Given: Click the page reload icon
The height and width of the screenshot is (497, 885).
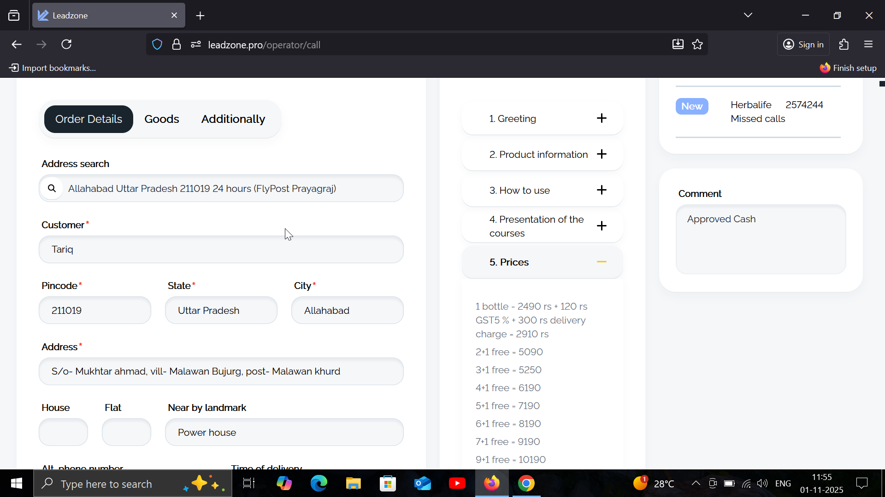Looking at the screenshot, I should (66, 45).
